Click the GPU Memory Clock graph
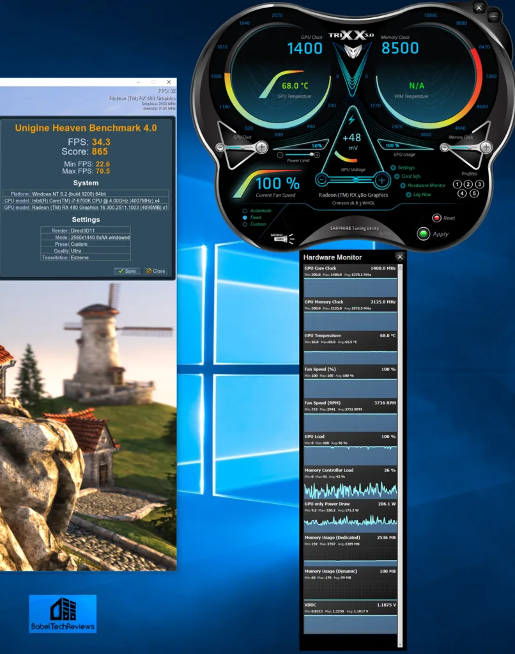This screenshot has width=515, height=654. pos(350,321)
